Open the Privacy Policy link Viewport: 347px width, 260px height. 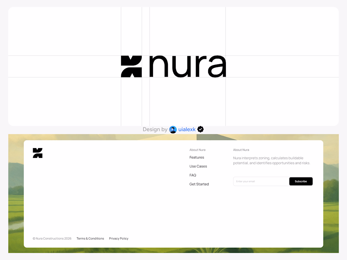pos(119,239)
